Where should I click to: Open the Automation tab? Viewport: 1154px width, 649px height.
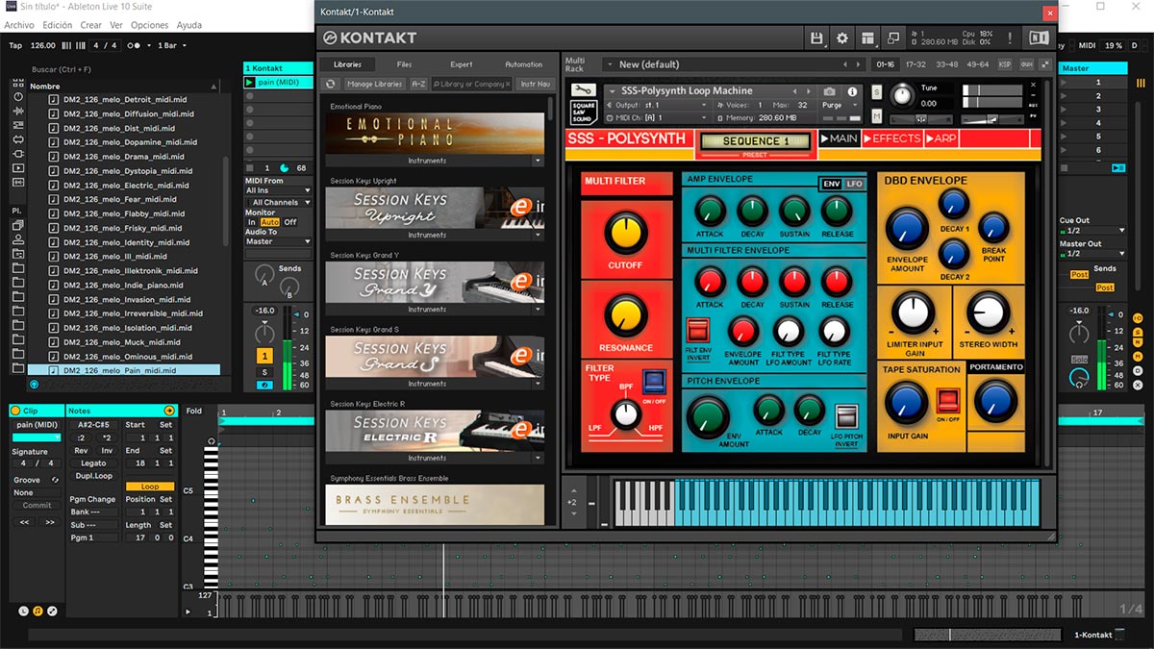coord(523,64)
